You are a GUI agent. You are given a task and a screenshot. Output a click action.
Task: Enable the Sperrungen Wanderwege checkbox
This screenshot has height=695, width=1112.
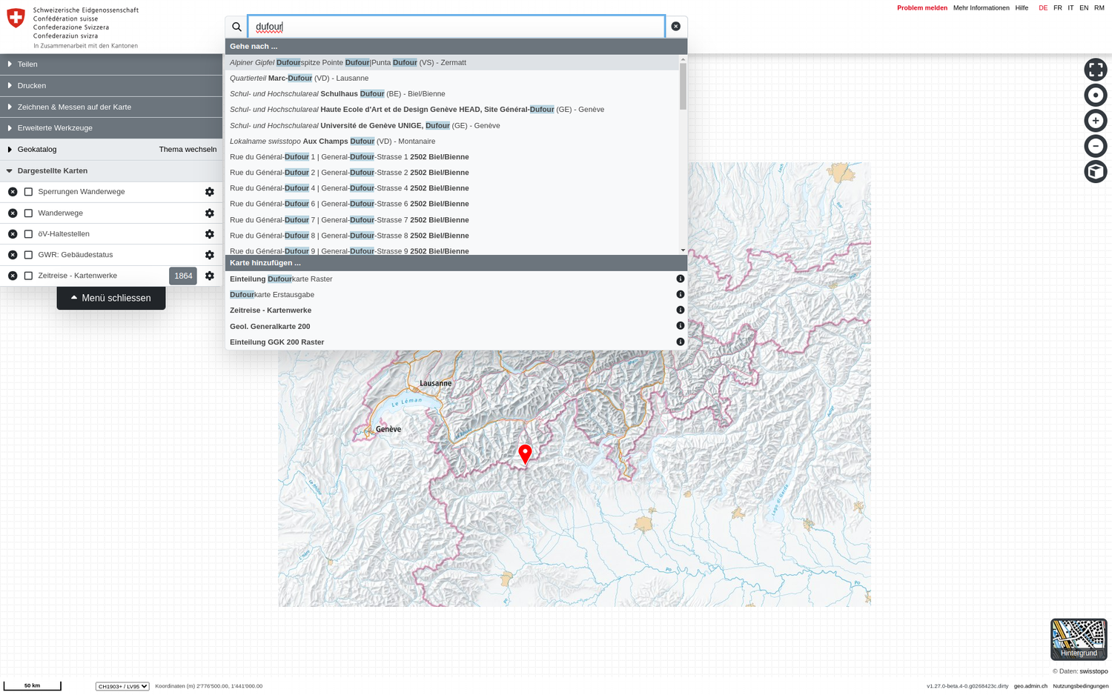tap(28, 192)
